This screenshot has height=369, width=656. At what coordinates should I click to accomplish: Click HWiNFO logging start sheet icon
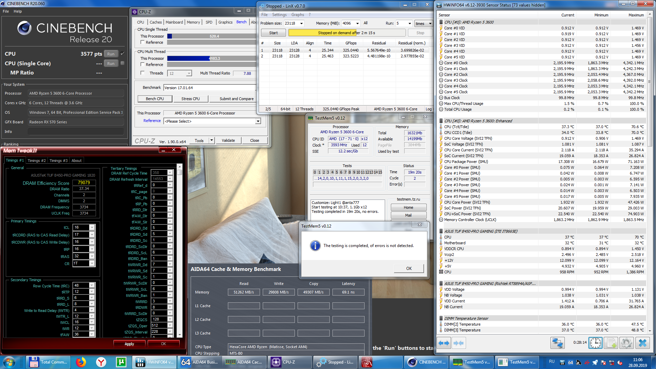tap(611, 343)
